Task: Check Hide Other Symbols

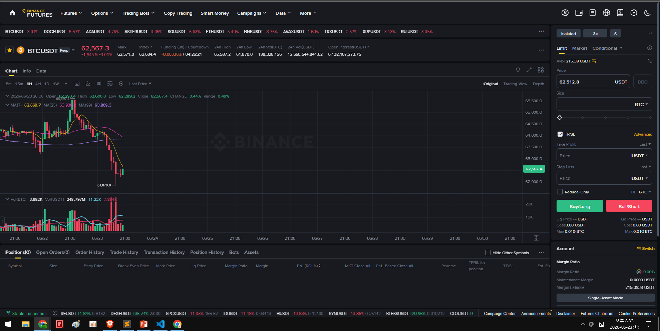Action: (x=488, y=253)
